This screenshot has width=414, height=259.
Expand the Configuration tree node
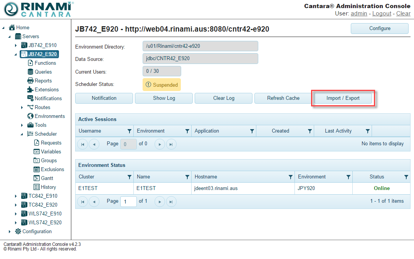click(x=10, y=232)
